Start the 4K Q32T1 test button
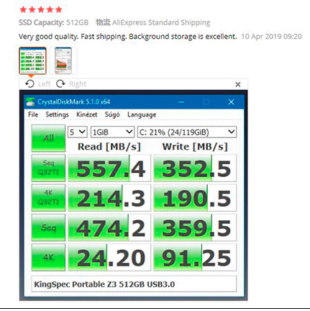Image resolution: width=310 pixels, height=311 pixels. [48, 198]
